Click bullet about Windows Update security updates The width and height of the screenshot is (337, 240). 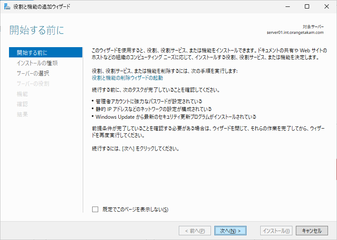pyautogui.click(x=176, y=117)
